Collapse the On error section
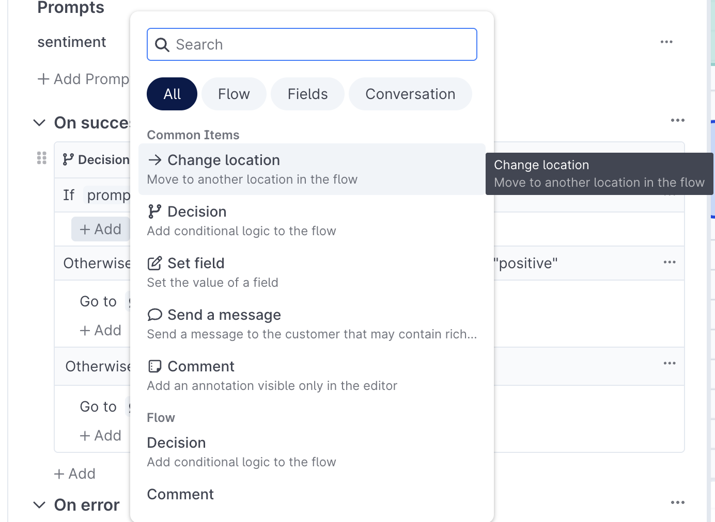This screenshot has height=522, width=715. click(x=39, y=505)
